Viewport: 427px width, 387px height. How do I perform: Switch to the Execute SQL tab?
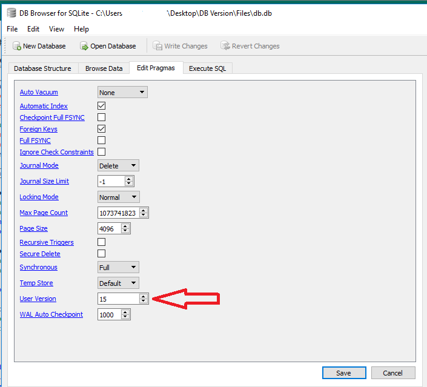tap(208, 68)
